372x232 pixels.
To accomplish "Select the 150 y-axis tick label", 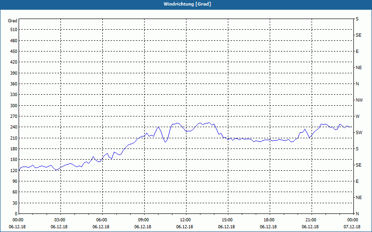I will (14, 160).
